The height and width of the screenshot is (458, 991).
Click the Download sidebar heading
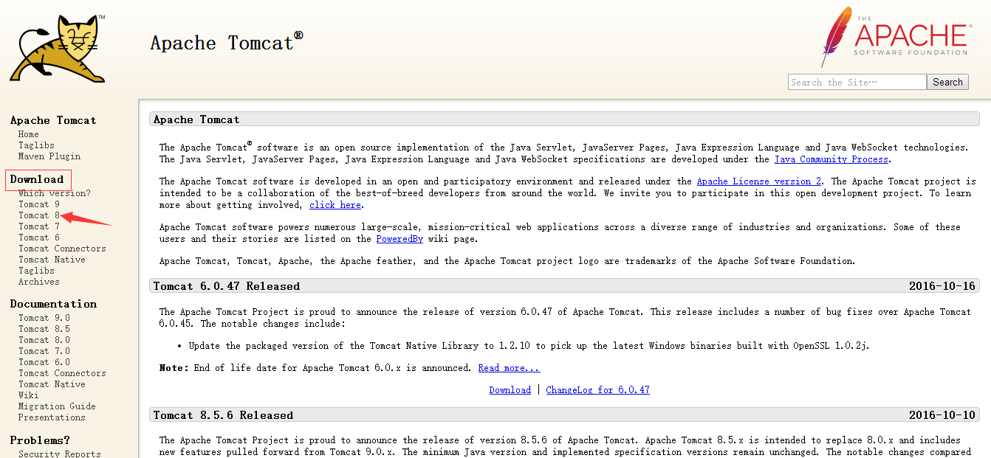[37, 179]
